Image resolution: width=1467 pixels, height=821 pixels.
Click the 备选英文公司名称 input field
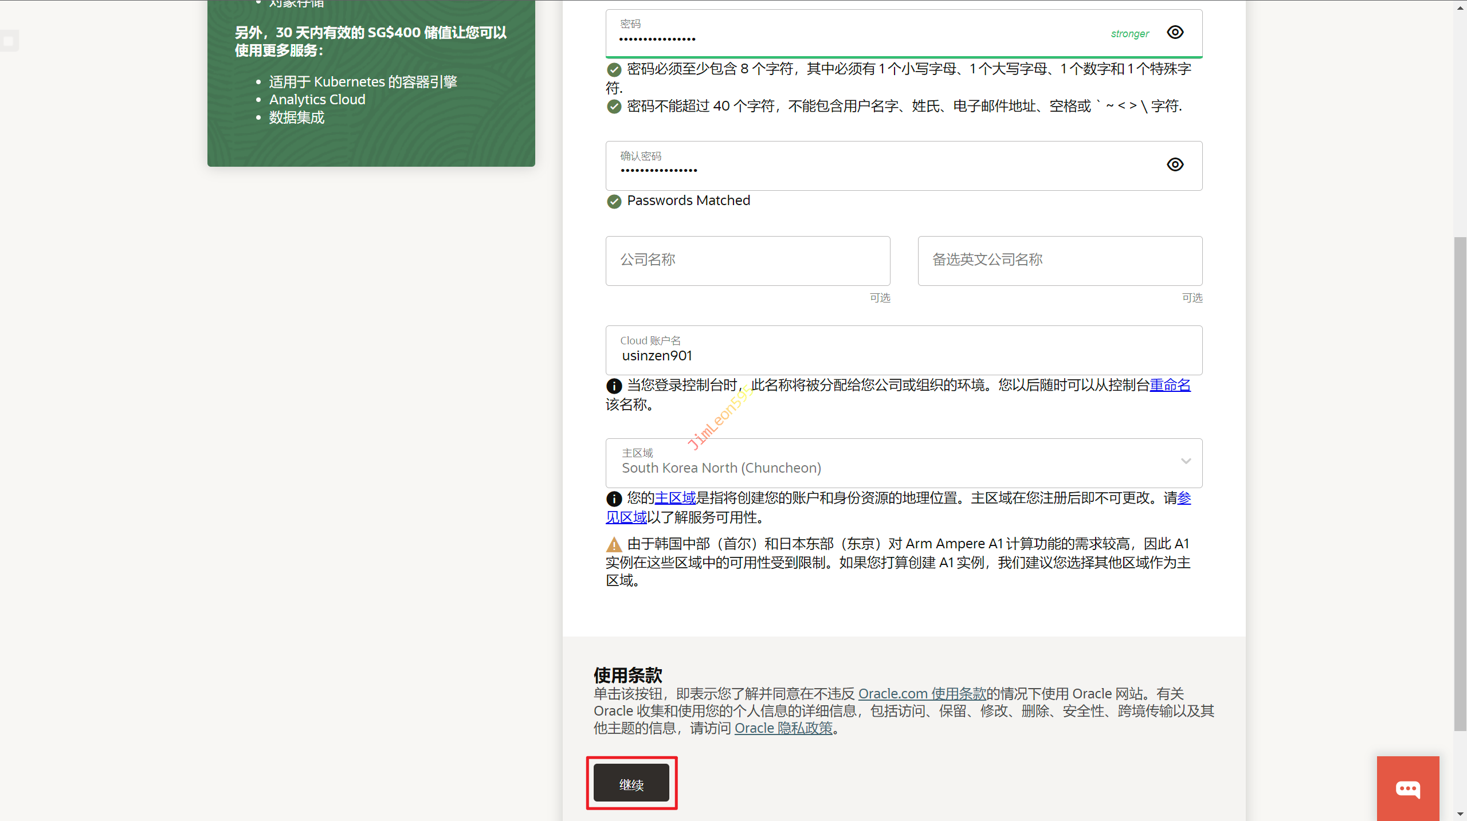1060,261
